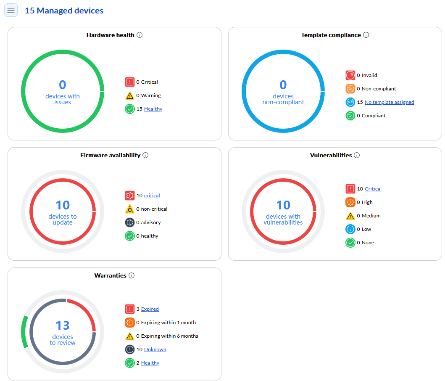Click the Vulnerabilities card title
Screen dimensions: 445x381
(x=331, y=155)
